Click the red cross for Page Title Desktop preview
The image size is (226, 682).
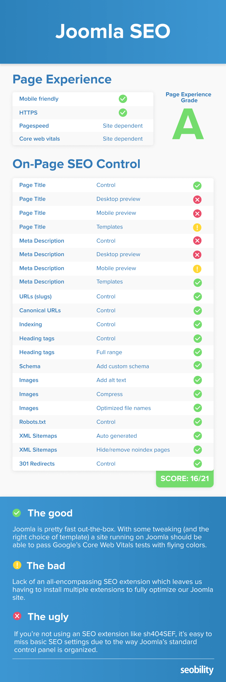[x=197, y=200]
